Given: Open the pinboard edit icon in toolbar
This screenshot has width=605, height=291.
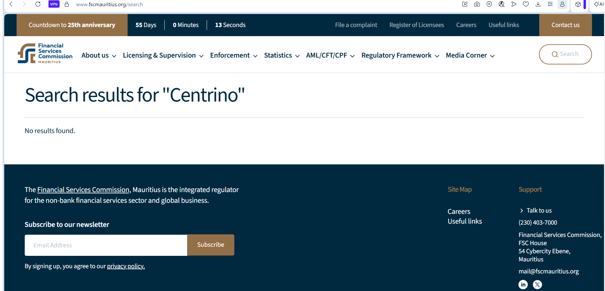Looking at the screenshot, I should pyautogui.click(x=465, y=4).
